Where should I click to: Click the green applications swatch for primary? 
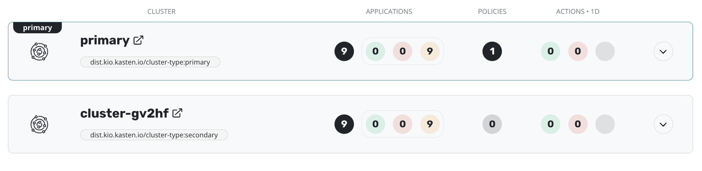(375, 51)
